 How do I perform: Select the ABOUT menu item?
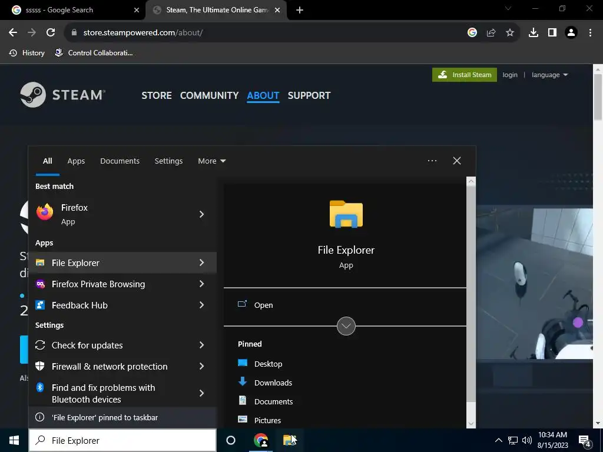pos(263,95)
